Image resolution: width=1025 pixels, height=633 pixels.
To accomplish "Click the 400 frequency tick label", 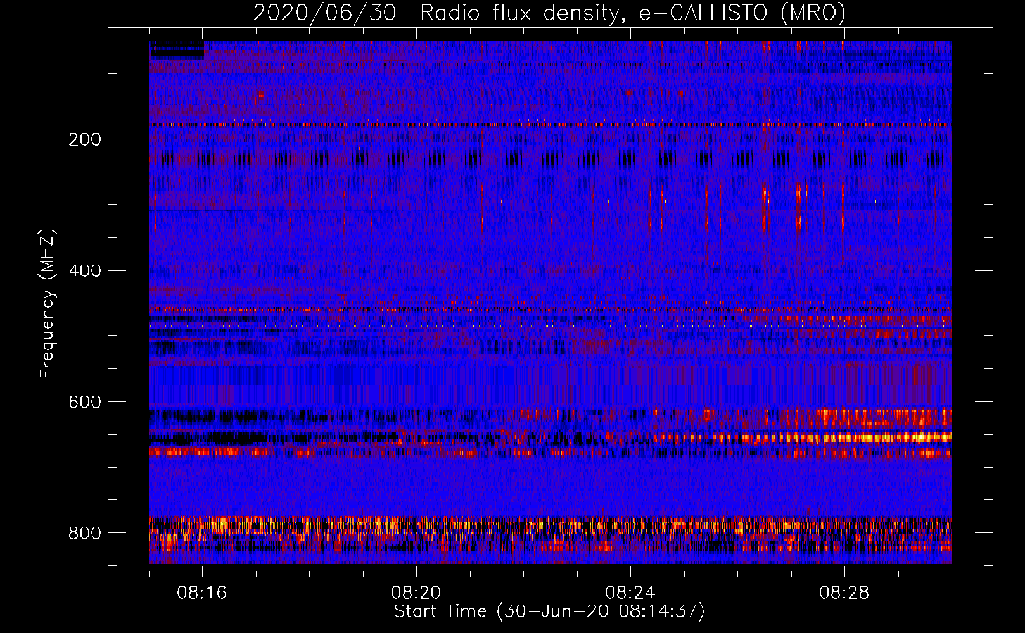I will (84, 271).
